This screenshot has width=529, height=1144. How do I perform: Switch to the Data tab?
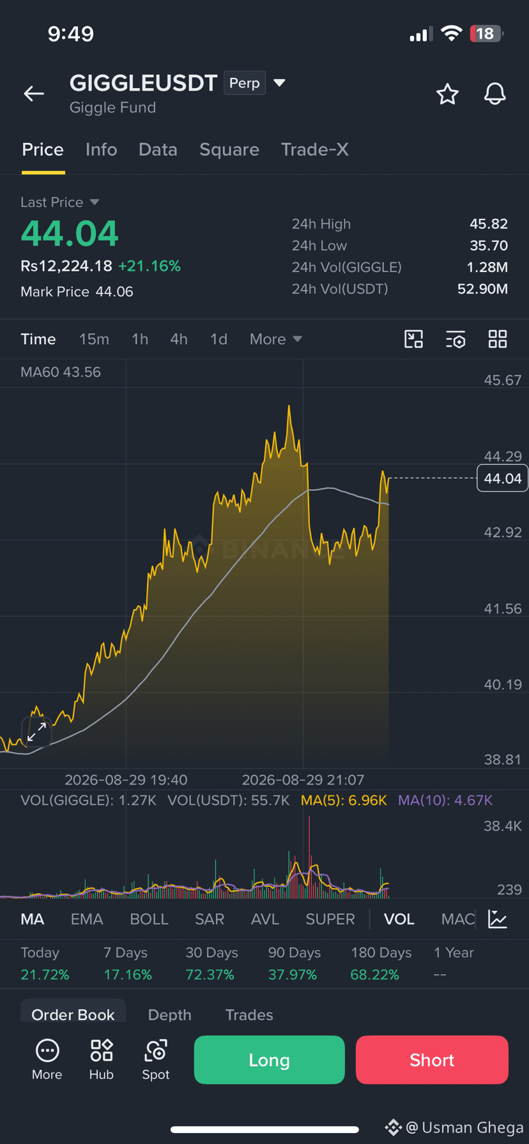coord(158,149)
